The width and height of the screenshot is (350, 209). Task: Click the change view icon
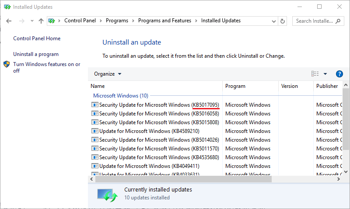[315, 73]
